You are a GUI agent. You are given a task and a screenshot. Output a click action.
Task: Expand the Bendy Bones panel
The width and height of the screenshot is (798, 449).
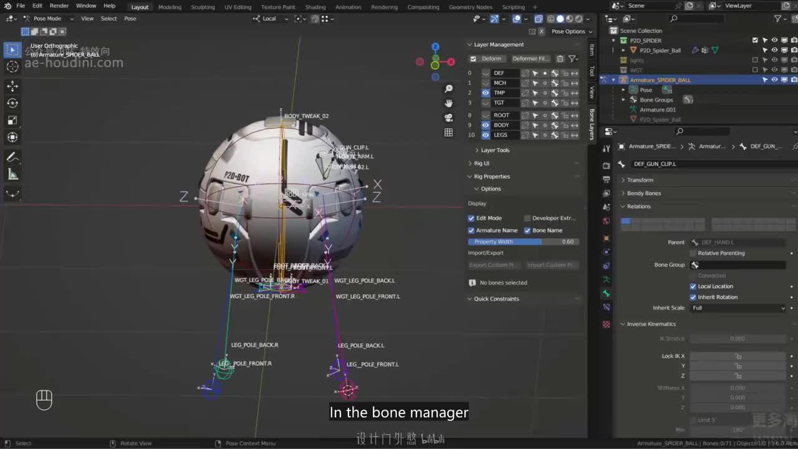click(644, 193)
